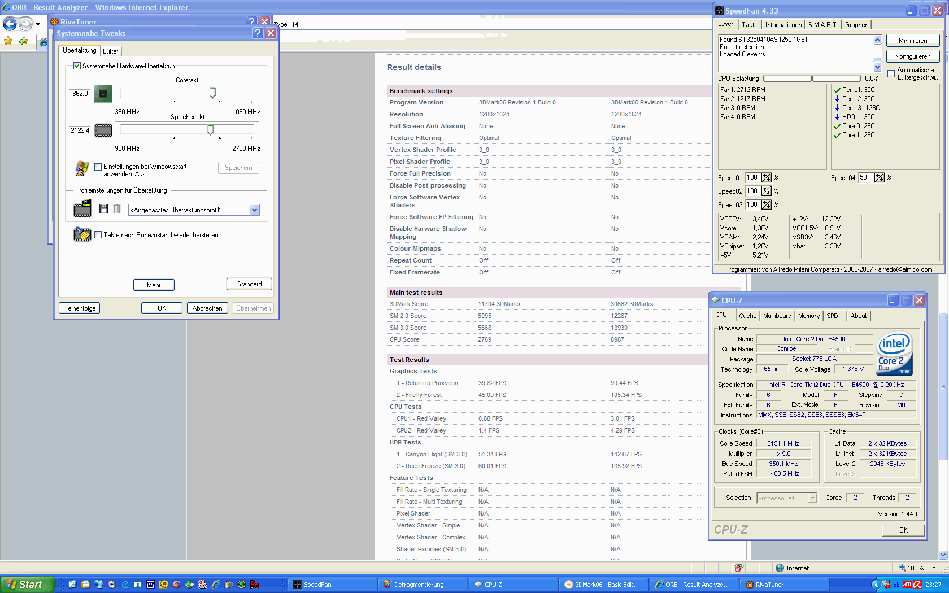Click the GPU chip icon beside Coretakt
The width and height of the screenshot is (949, 593).
click(103, 93)
